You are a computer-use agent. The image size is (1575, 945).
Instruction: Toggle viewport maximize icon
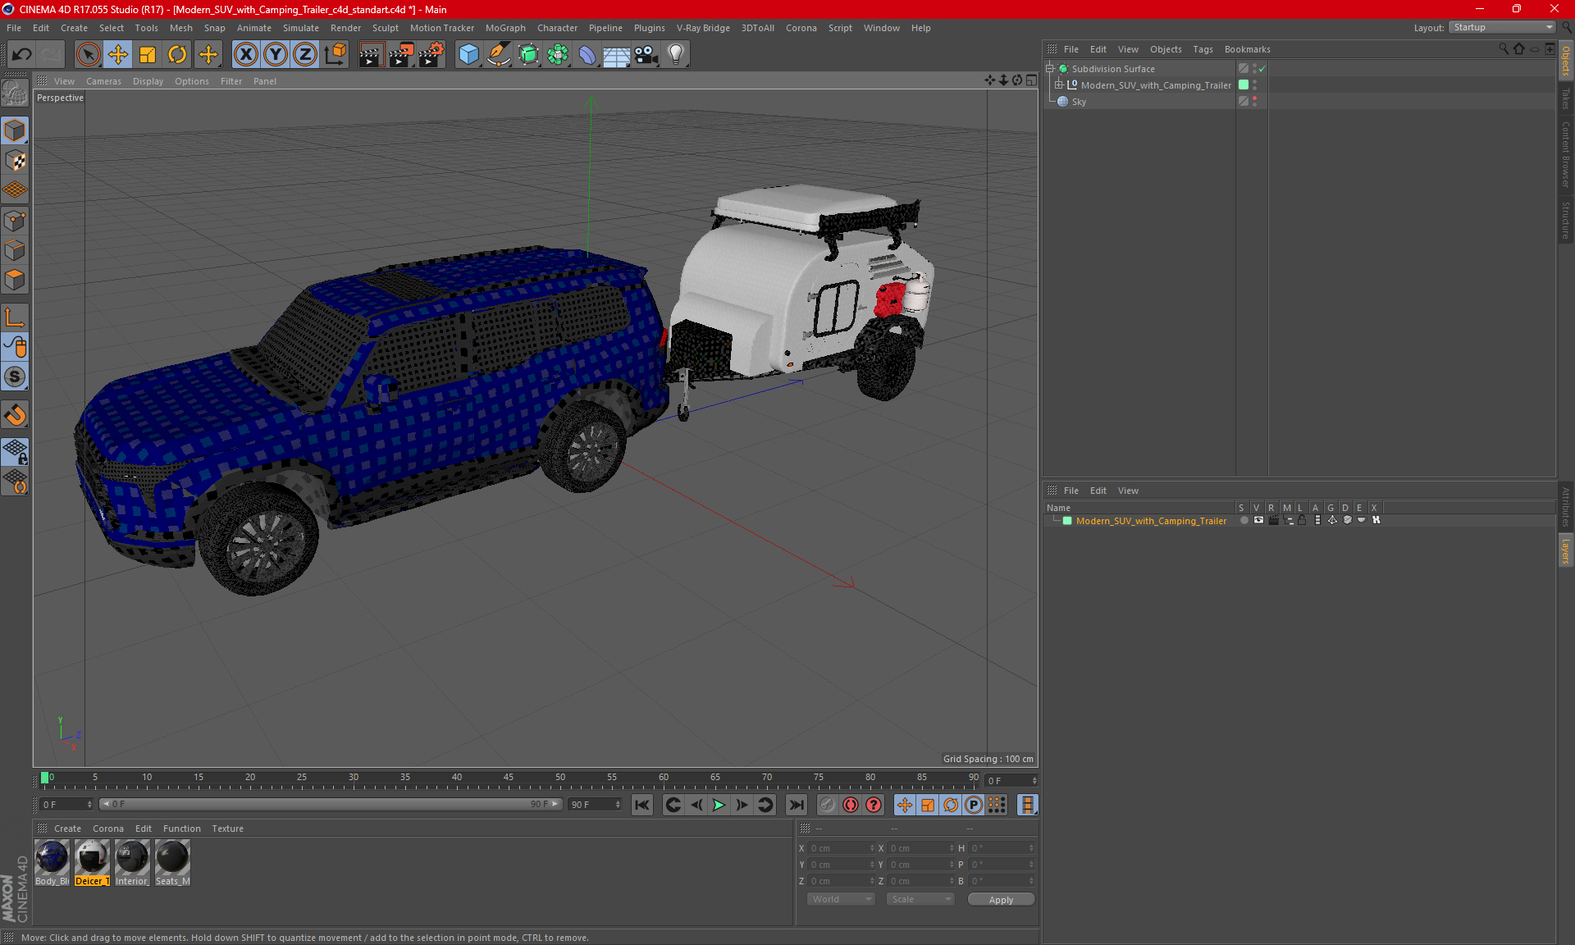(1031, 80)
